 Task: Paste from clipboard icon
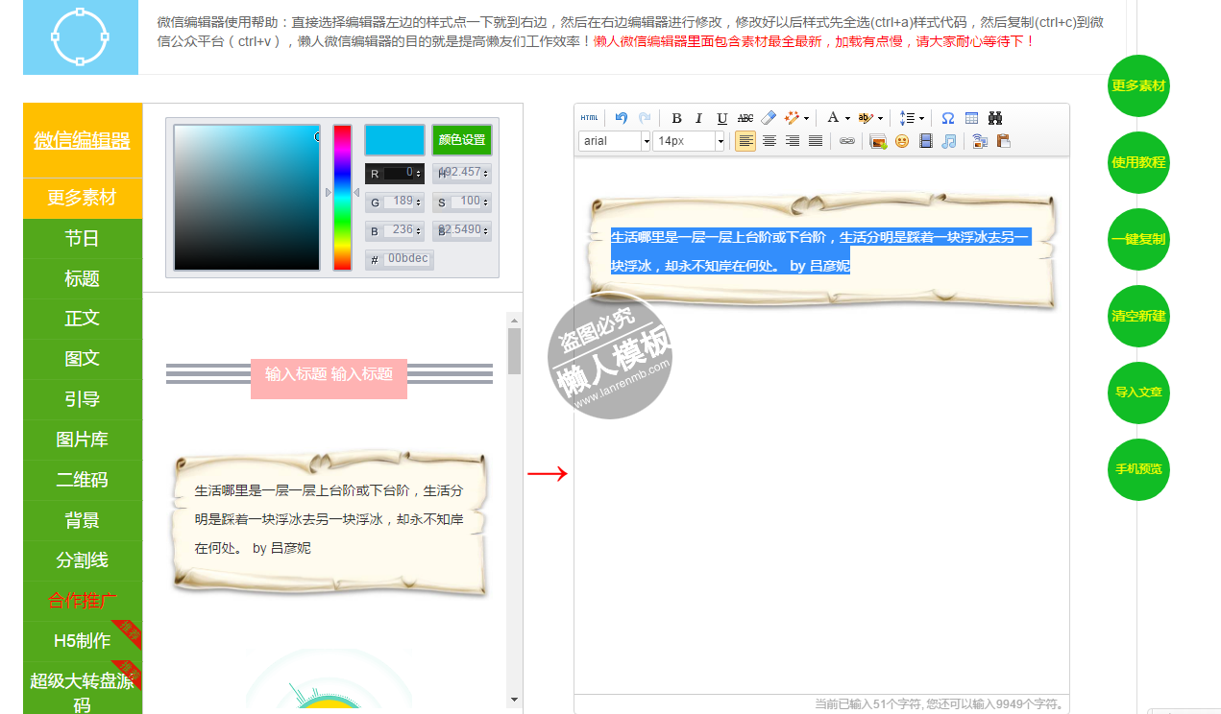(x=1004, y=141)
